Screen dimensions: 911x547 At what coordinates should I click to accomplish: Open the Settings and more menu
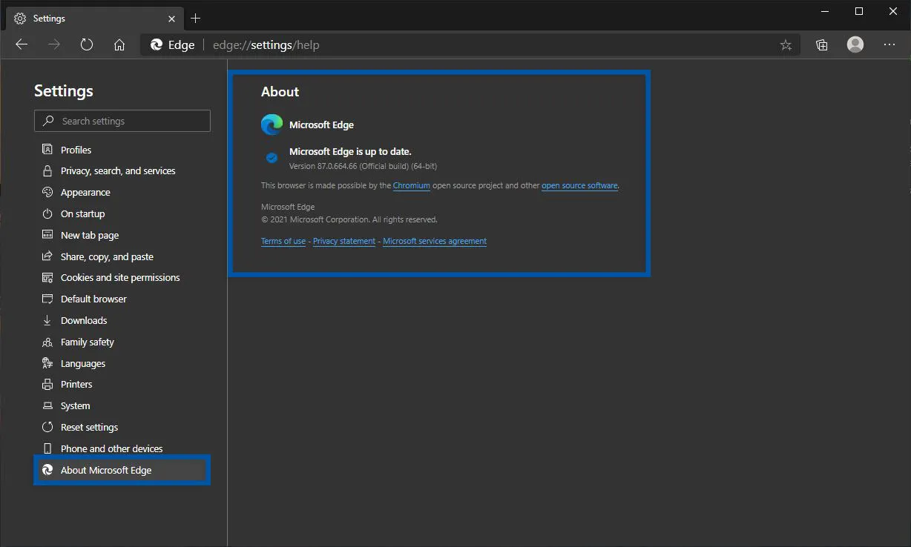click(x=889, y=44)
